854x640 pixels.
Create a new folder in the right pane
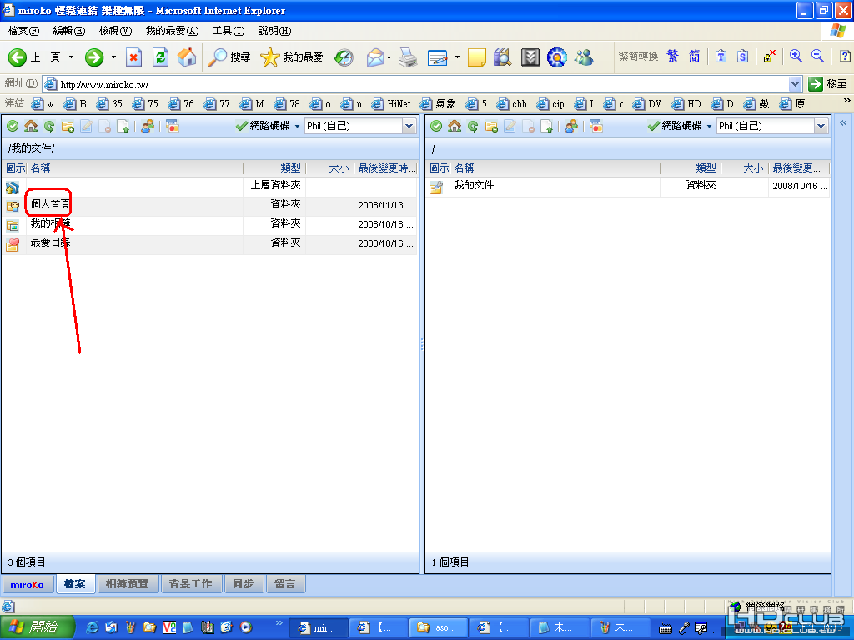point(491,127)
